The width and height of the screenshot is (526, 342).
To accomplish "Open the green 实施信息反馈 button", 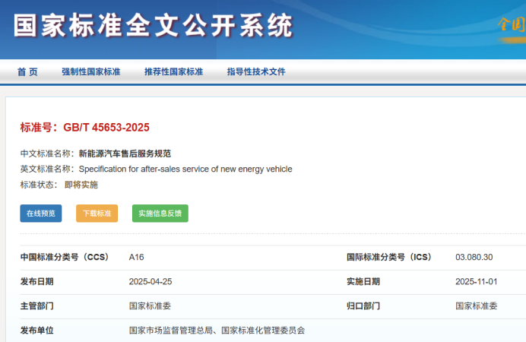I will [x=160, y=214].
